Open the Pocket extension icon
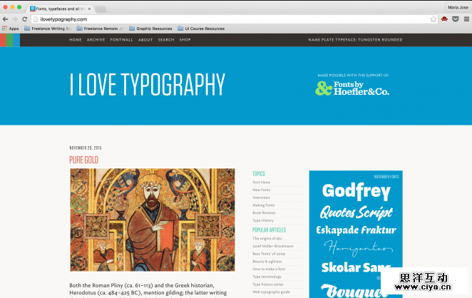Viewport: 472px width, 298px height. (x=456, y=19)
